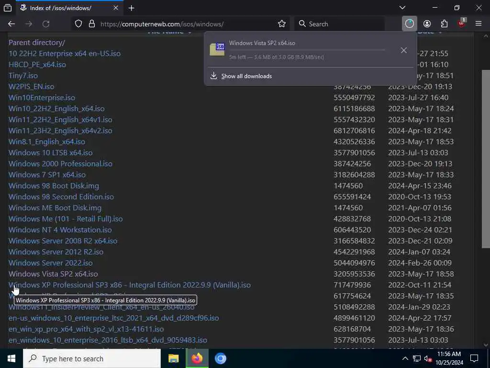Image resolution: width=490 pixels, height=368 pixels.
Task: Click en-us_windows_10_enterprise_ltsc_2021 iso link
Action: tap(113, 318)
